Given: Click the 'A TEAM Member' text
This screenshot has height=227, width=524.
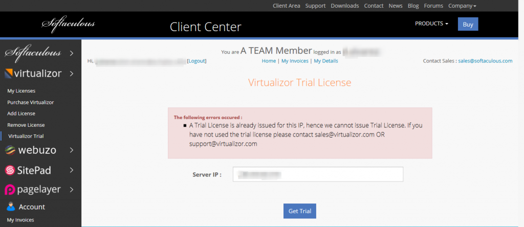Looking at the screenshot, I should click(276, 51).
